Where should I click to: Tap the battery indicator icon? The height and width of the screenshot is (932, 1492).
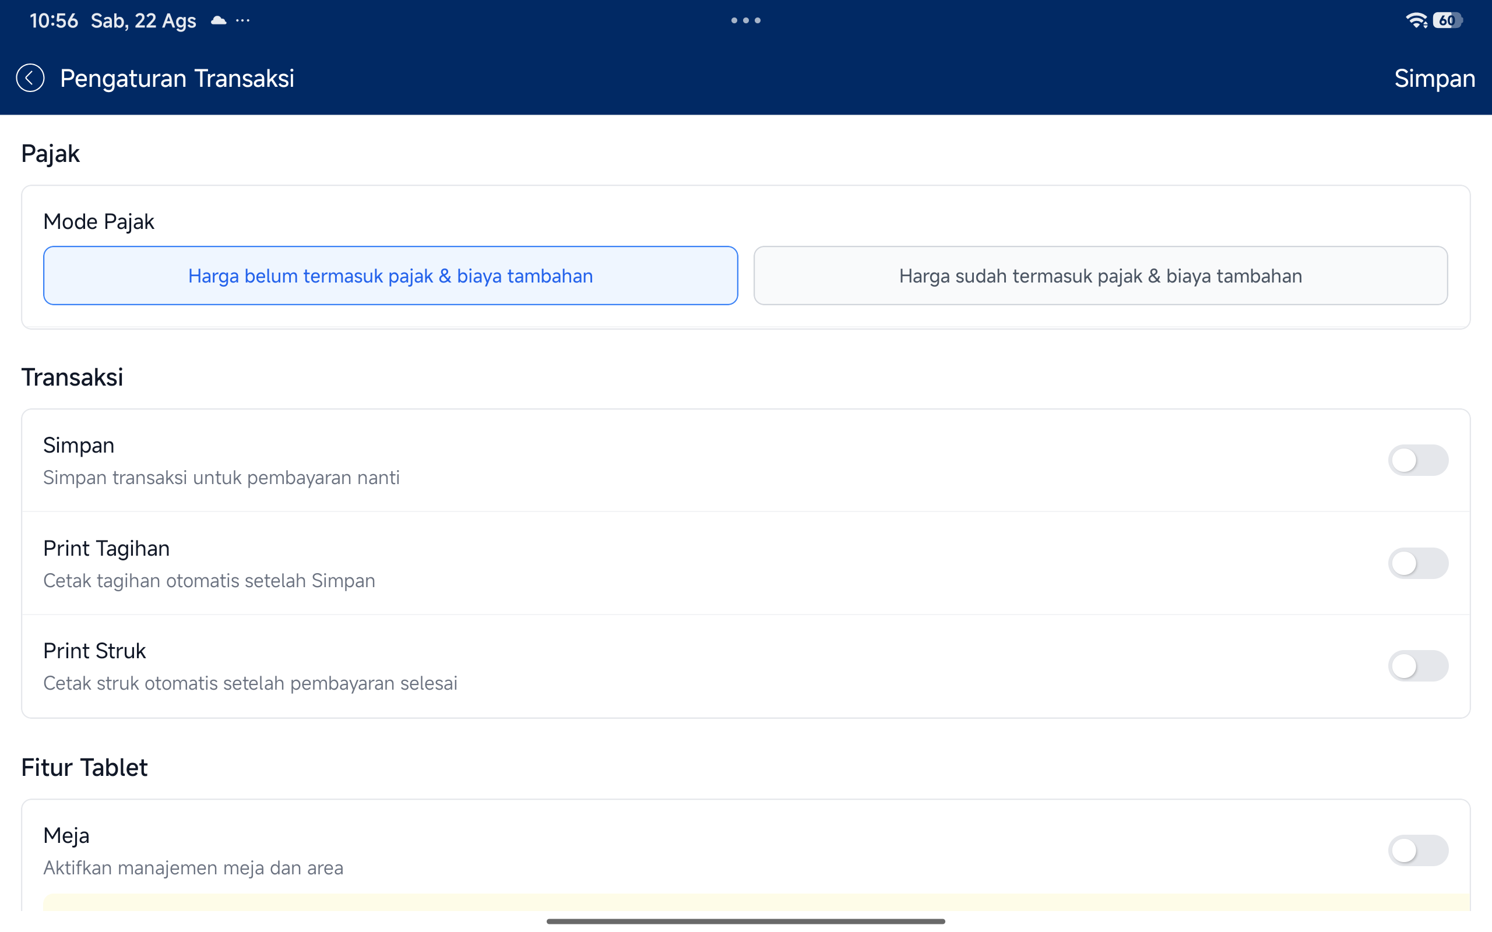point(1448,20)
